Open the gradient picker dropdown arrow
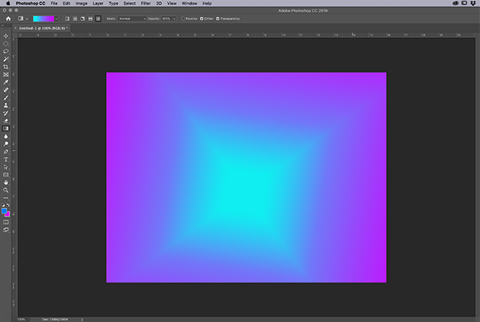The image size is (480, 322). pos(57,18)
